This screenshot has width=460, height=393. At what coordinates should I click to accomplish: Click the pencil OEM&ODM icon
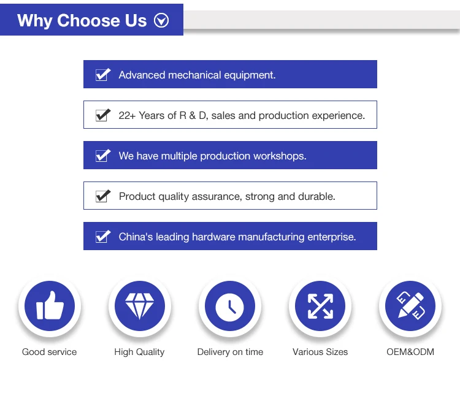[410, 306]
